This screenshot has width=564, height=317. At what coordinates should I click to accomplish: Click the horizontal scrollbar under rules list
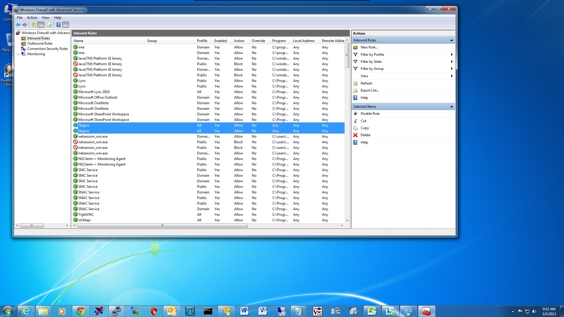[x=162, y=226]
